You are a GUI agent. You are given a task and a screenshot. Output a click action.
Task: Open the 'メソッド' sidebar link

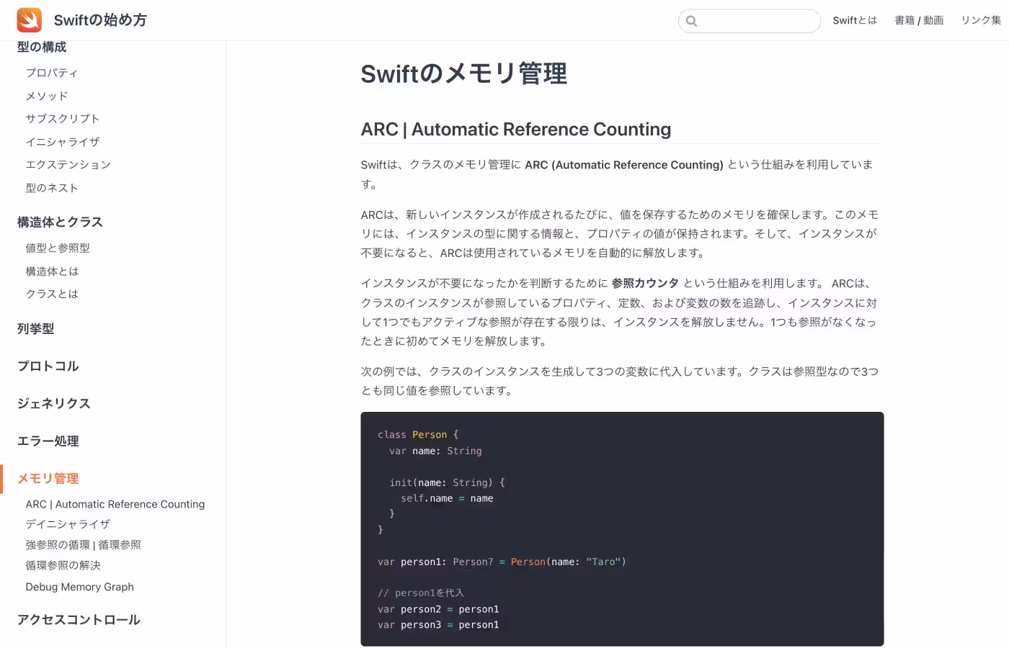47,96
